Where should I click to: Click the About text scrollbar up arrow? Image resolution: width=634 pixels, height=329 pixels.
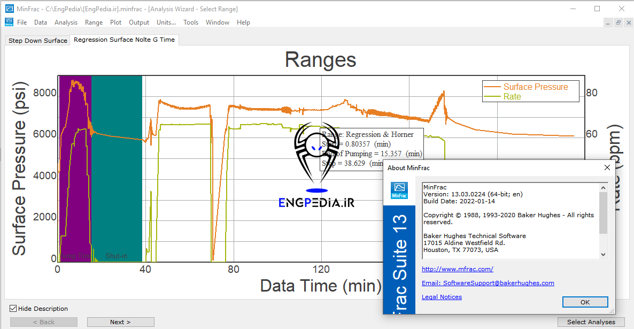[604, 188]
